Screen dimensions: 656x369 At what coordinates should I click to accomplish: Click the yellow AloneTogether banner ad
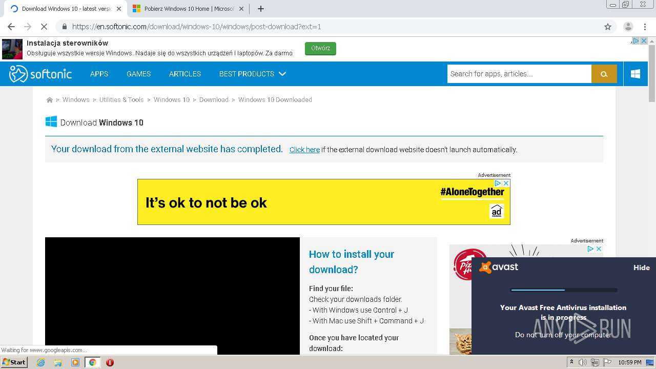(x=324, y=202)
